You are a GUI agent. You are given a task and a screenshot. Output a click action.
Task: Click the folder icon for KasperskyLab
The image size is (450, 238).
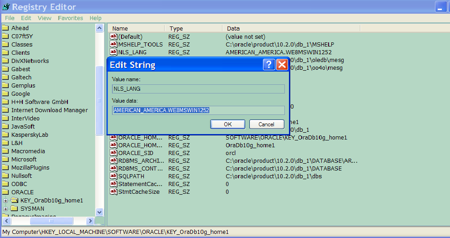[x=6, y=135]
